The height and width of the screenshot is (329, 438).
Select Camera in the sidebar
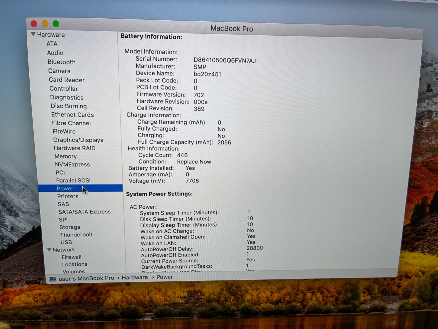click(59, 71)
